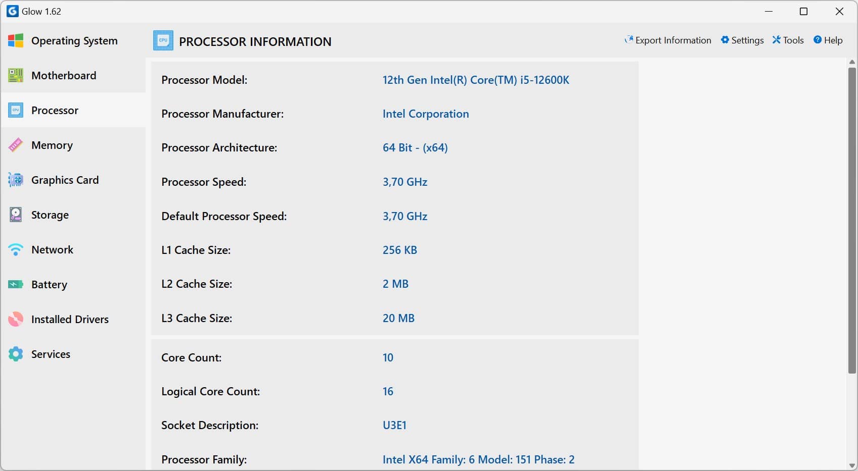This screenshot has width=858, height=471.
Task: Click the Intel X64 Family processor family value
Action: 478,459
